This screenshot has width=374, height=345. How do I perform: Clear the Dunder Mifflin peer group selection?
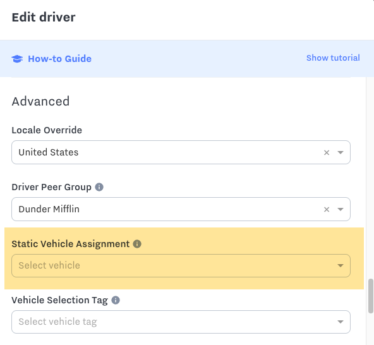(327, 209)
